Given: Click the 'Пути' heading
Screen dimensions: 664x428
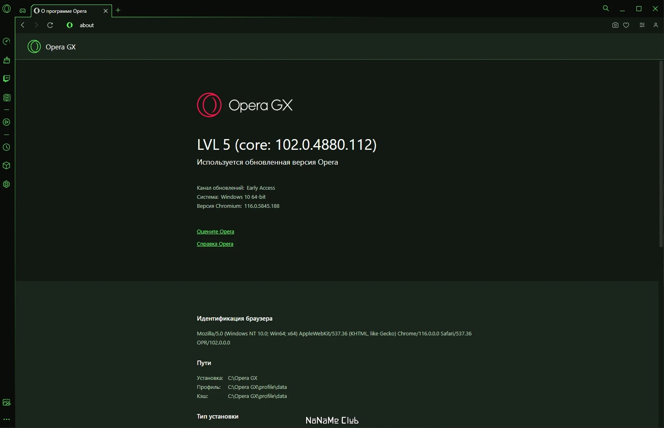Looking at the screenshot, I should [x=204, y=363].
